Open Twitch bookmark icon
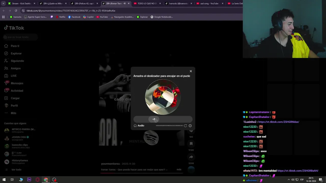 coord(52,17)
